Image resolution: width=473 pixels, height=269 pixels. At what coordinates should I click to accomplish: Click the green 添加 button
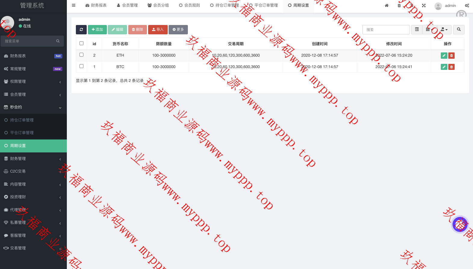click(97, 30)
